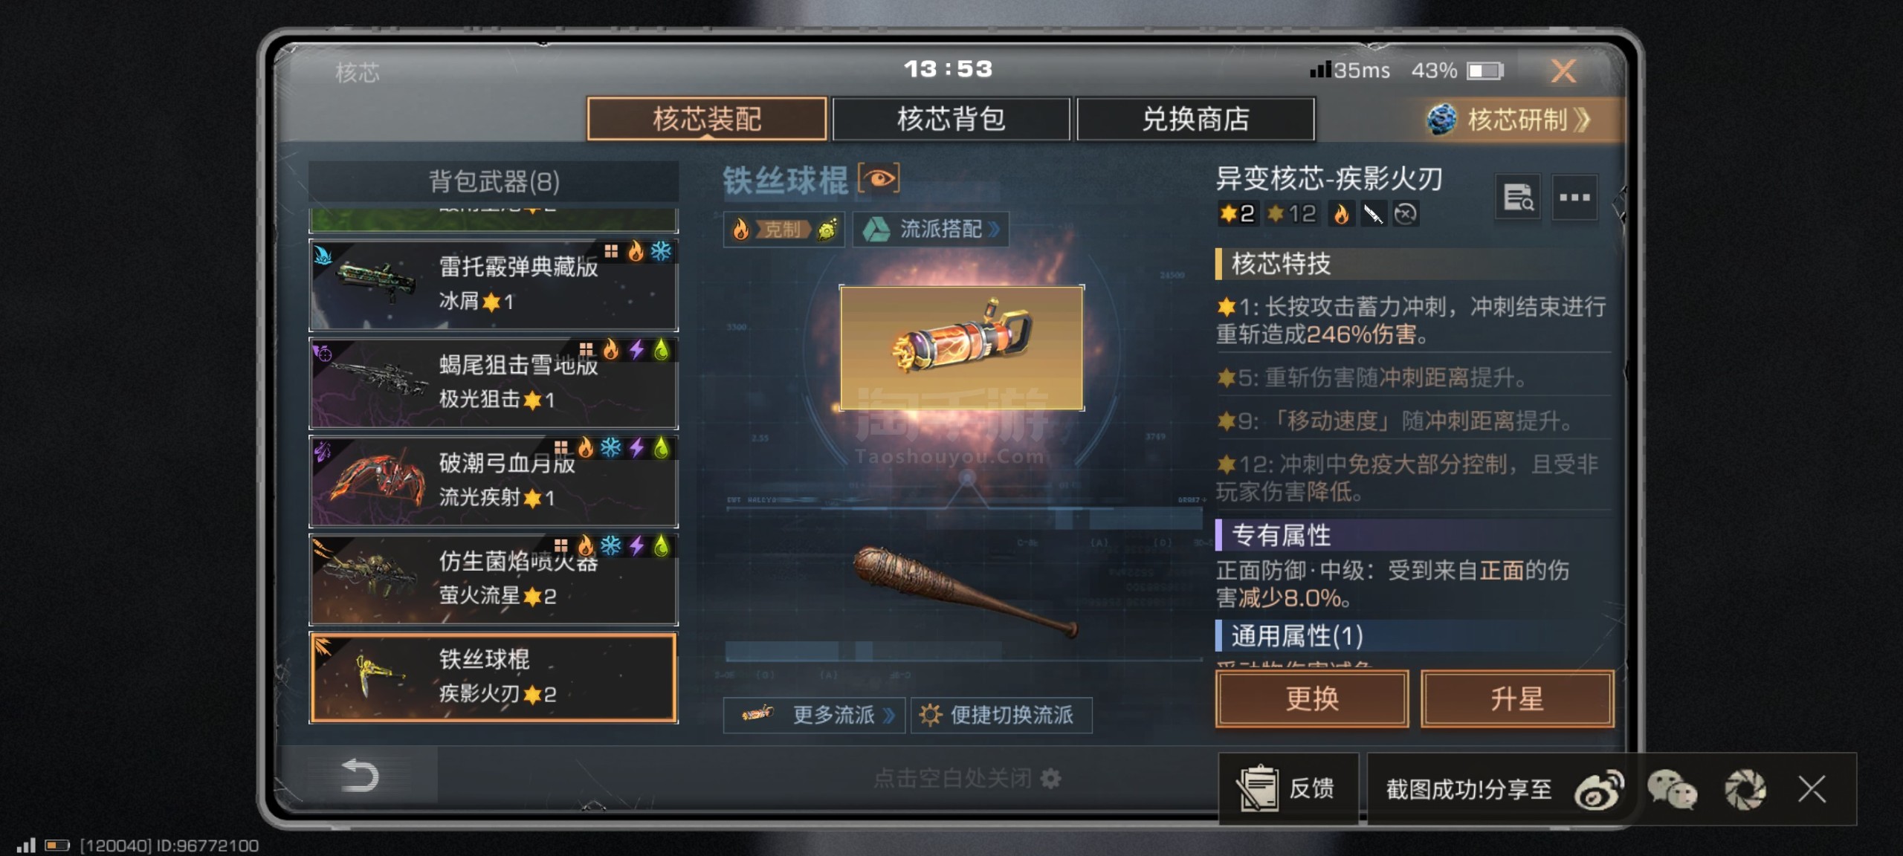1903x856 pixels.
Task: Expand 更多流派 list
Action: (814, 715)
